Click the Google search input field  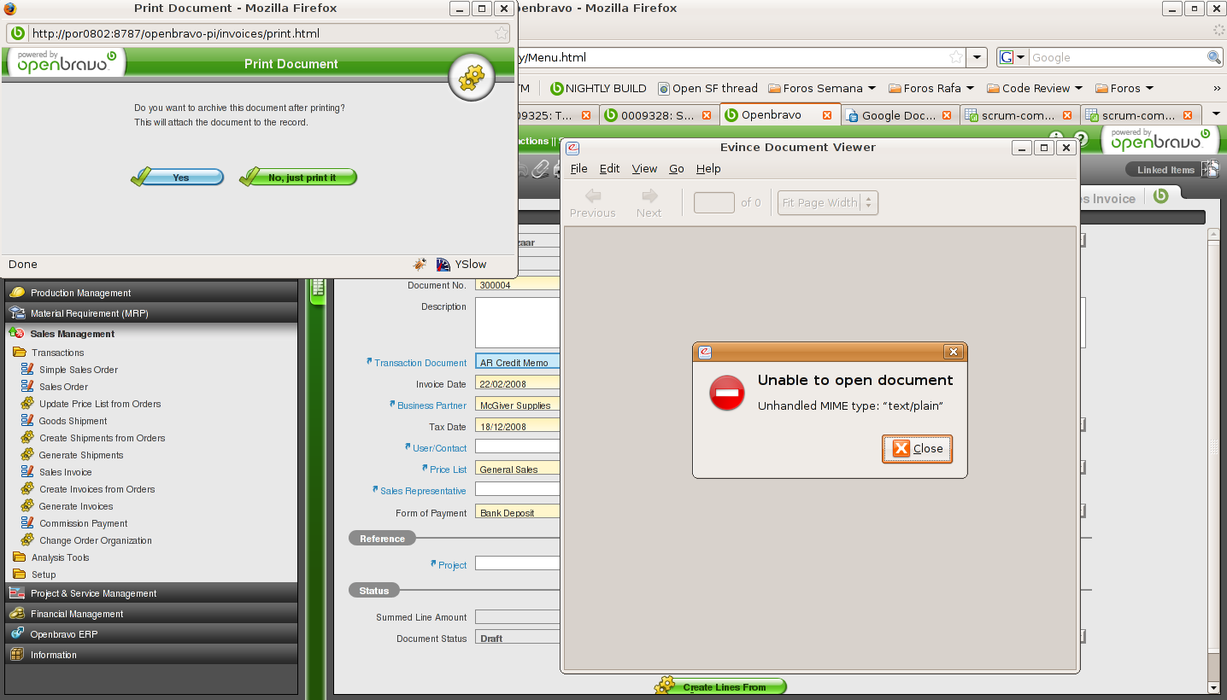[x=1117, y=57]
